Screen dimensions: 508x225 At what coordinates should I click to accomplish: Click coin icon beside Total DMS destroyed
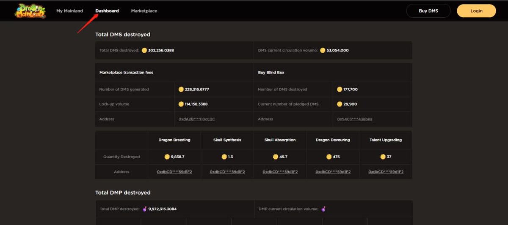click(x=144, y=50)
